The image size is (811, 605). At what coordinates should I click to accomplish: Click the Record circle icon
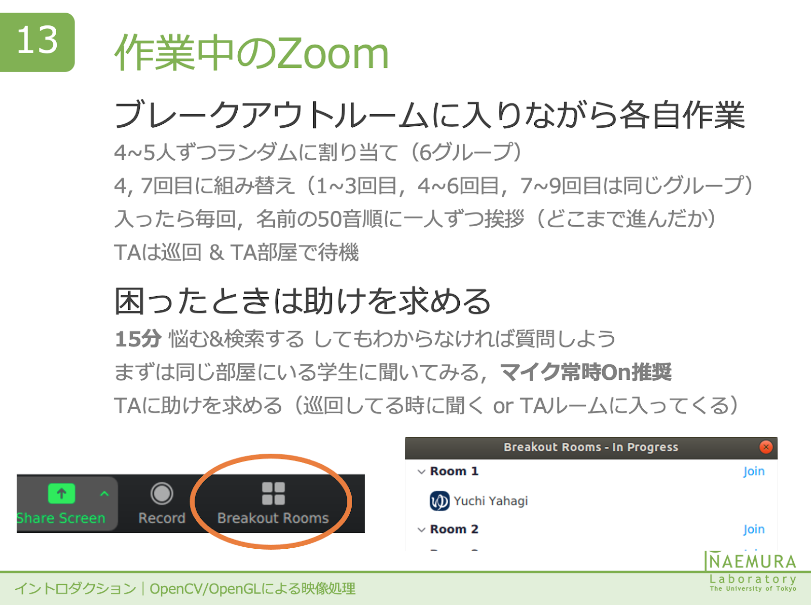[x=162, y=493]
